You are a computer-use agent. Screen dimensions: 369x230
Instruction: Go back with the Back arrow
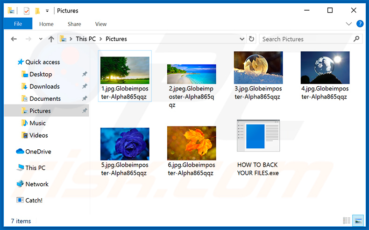coord(14,39)
